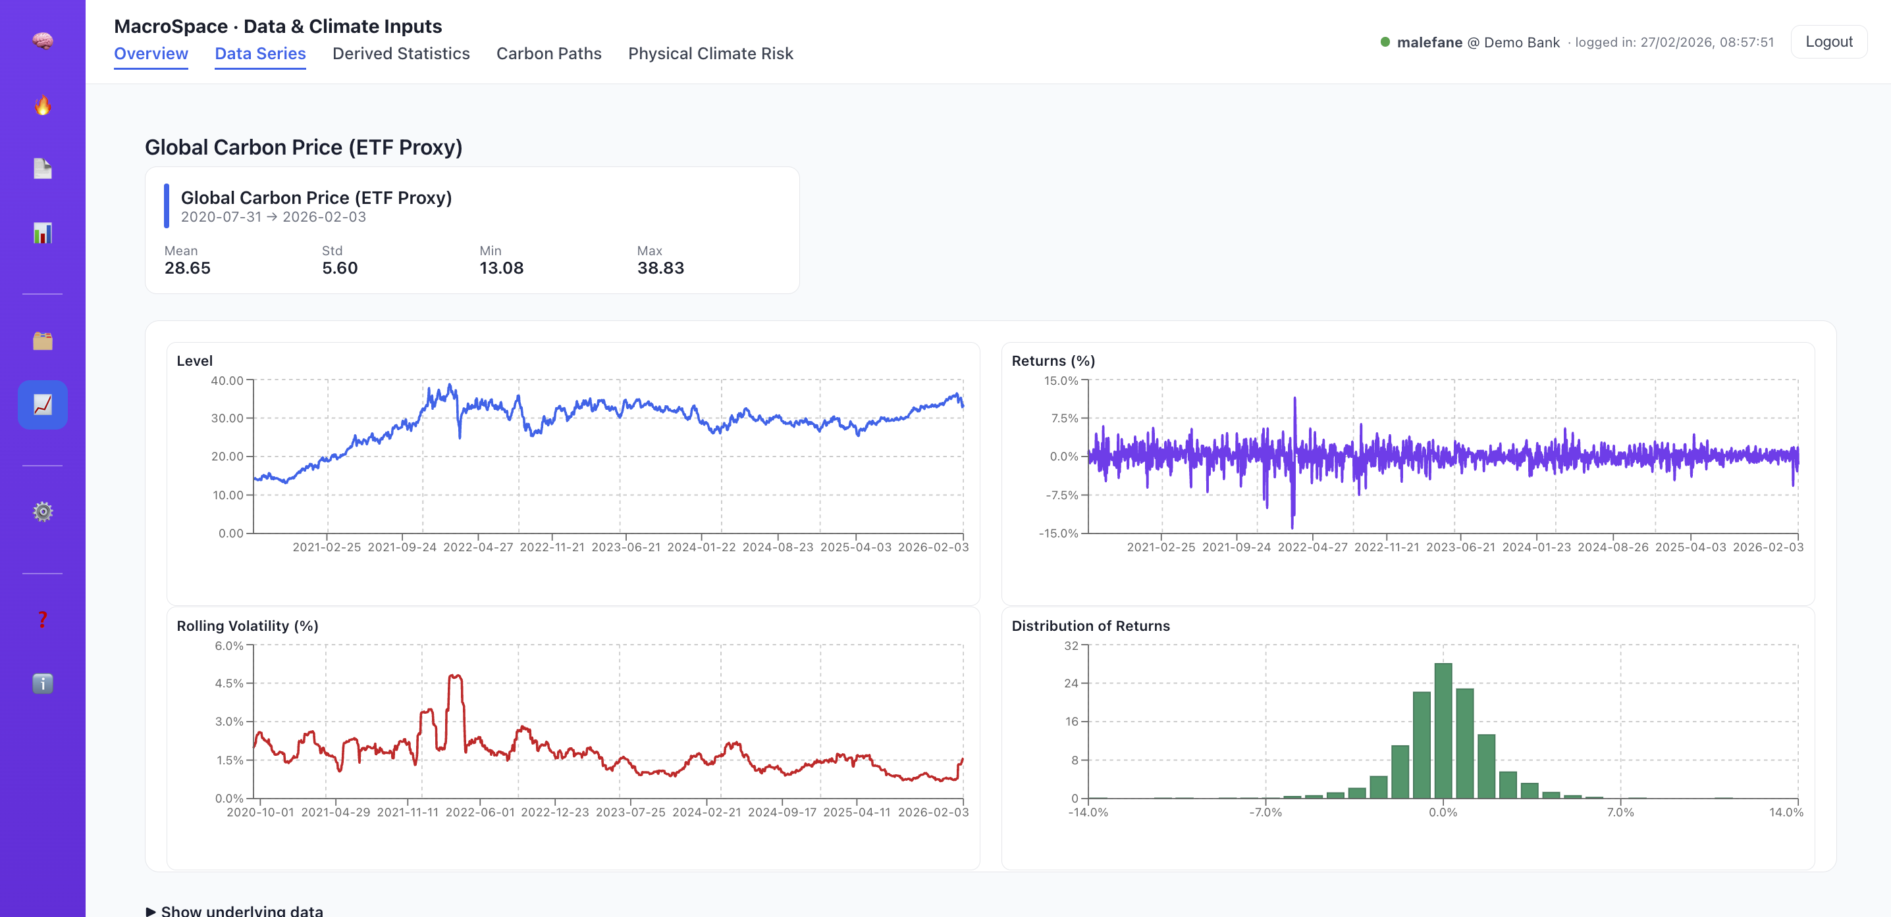Select the bar chart sidebar icon

(43, 234)
